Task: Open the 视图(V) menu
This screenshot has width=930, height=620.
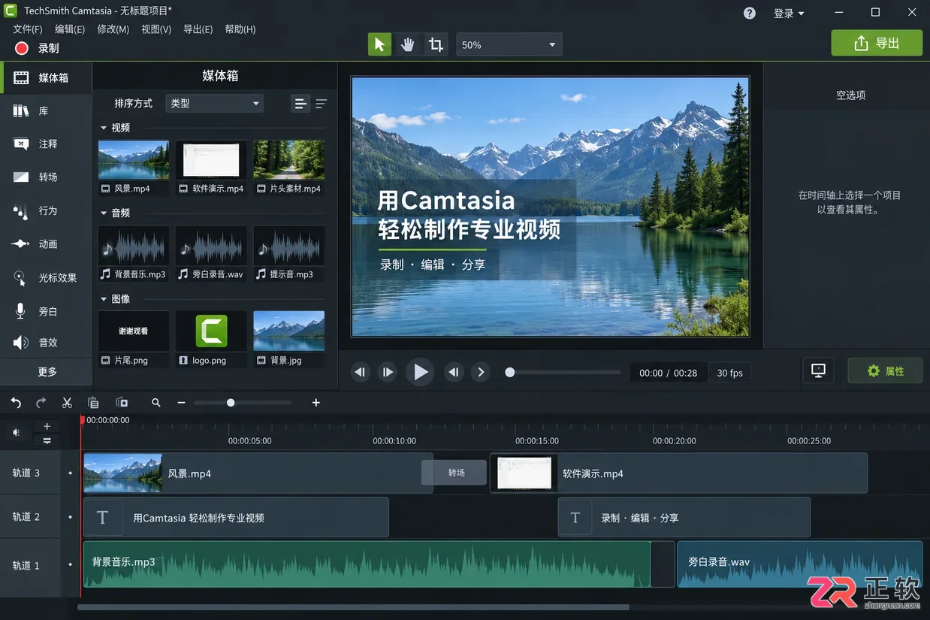Action: click(156, 29)
